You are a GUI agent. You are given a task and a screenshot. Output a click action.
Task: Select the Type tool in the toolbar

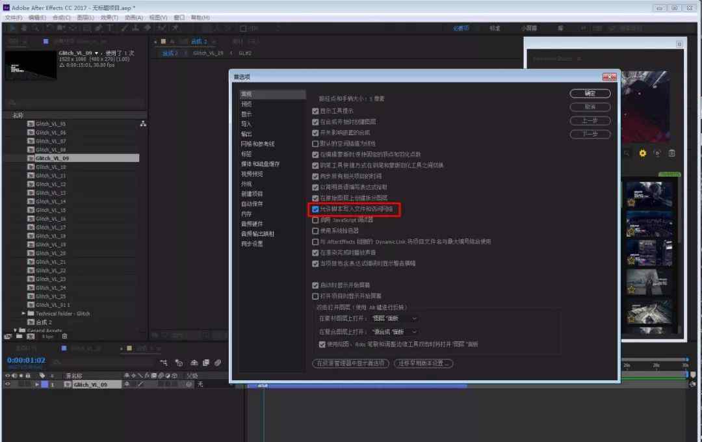[109, 29]
